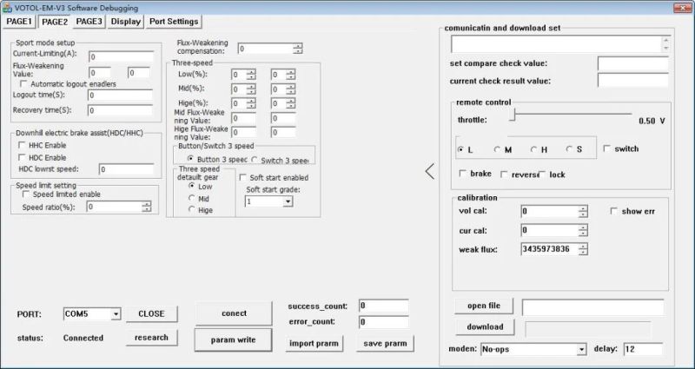Click the open file path field

[x=593, y=307]
